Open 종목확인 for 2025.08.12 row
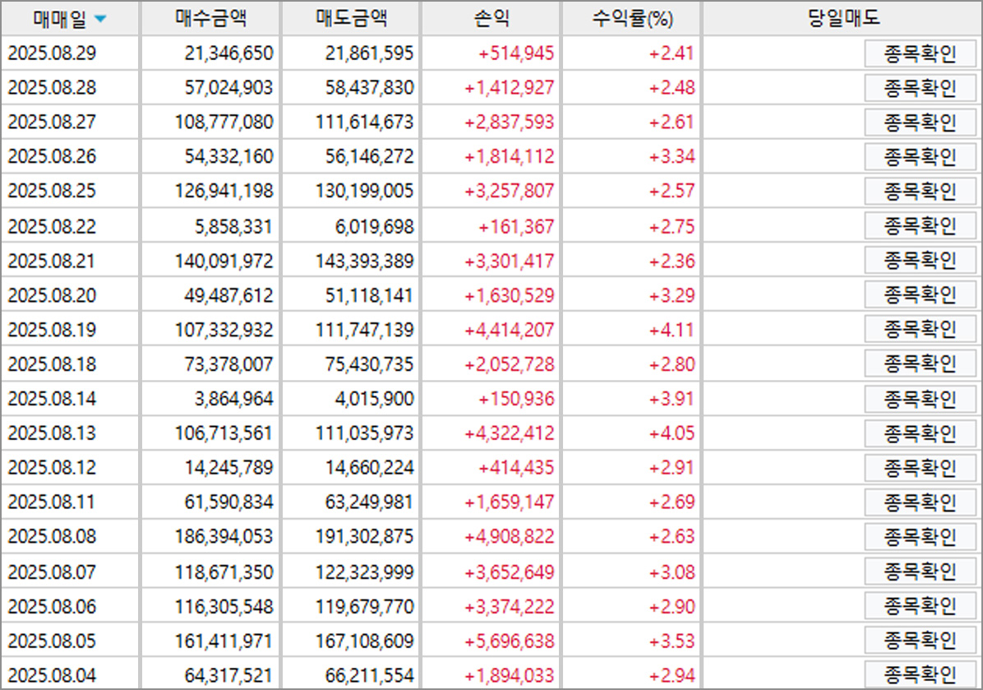 click(920, 468)
